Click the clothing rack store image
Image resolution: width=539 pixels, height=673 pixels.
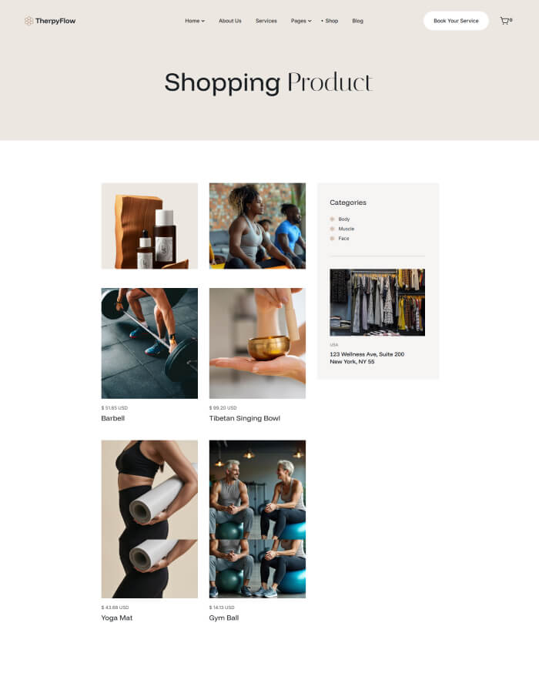(377, 302)
